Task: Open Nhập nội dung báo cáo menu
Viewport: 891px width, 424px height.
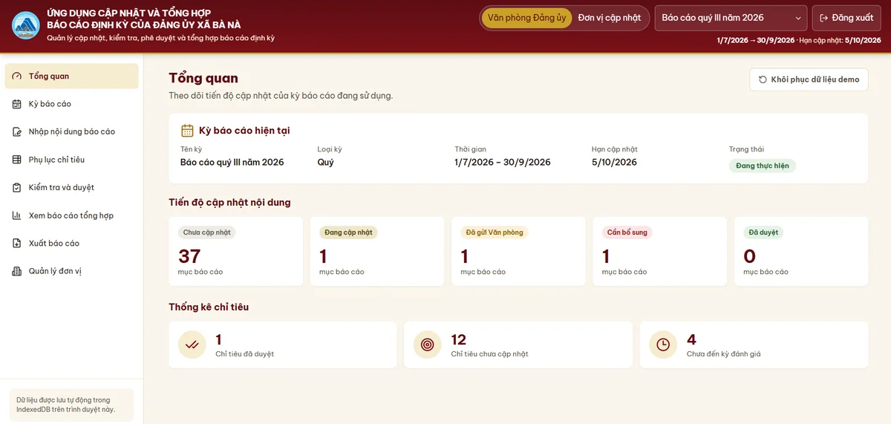Action: pos(71,131)
